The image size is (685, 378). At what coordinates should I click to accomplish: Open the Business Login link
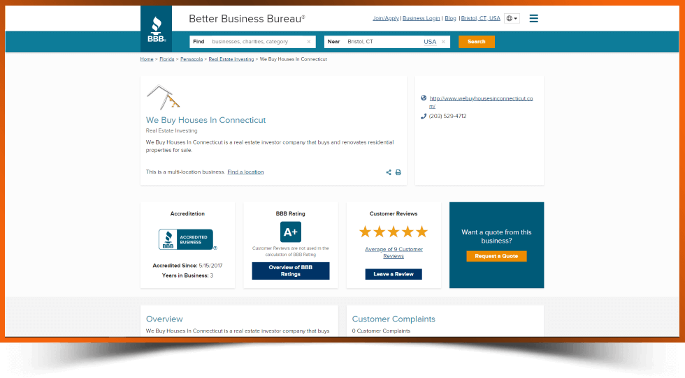[421, 18]
